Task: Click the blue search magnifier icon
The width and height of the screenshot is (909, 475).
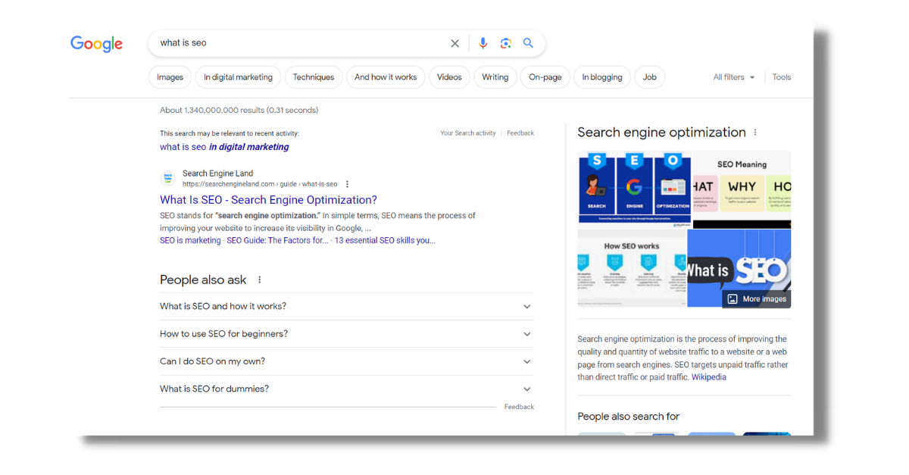Action: click(528, 43)
